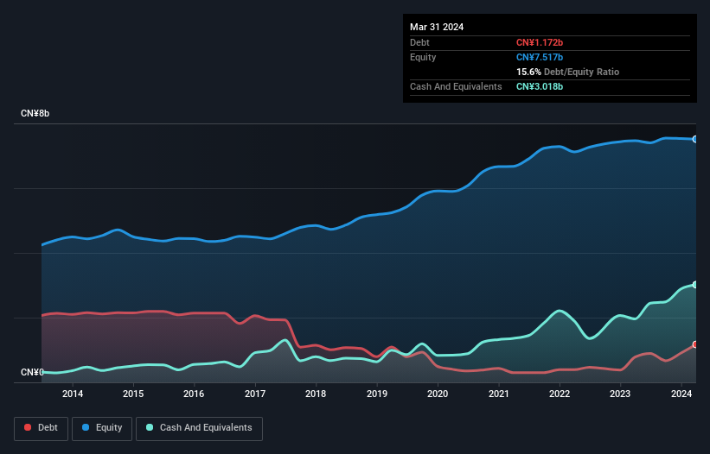Click the 2023 x-axis label
Screen dimensions: 710x454
[620, 394]
